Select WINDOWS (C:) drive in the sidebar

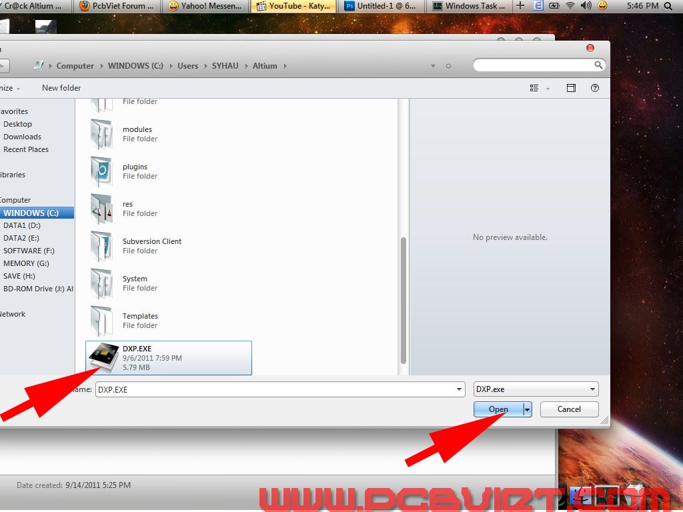tap(37, 213)
